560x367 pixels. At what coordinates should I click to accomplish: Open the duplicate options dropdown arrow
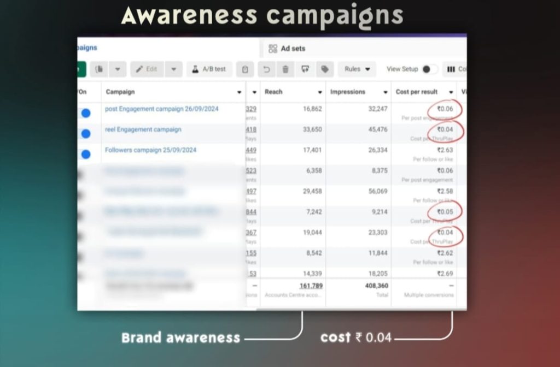click(x=118, y=69)
